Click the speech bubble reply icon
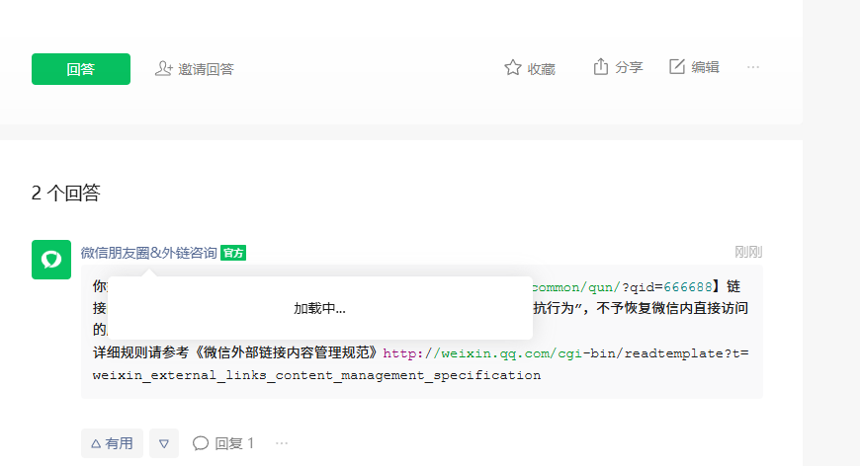Viewport: 860px width, 466px height. pyautogui.click(x=201, y=443)
